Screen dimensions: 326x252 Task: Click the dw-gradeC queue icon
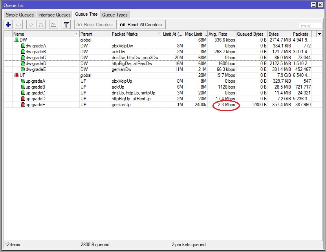[23, 58]
